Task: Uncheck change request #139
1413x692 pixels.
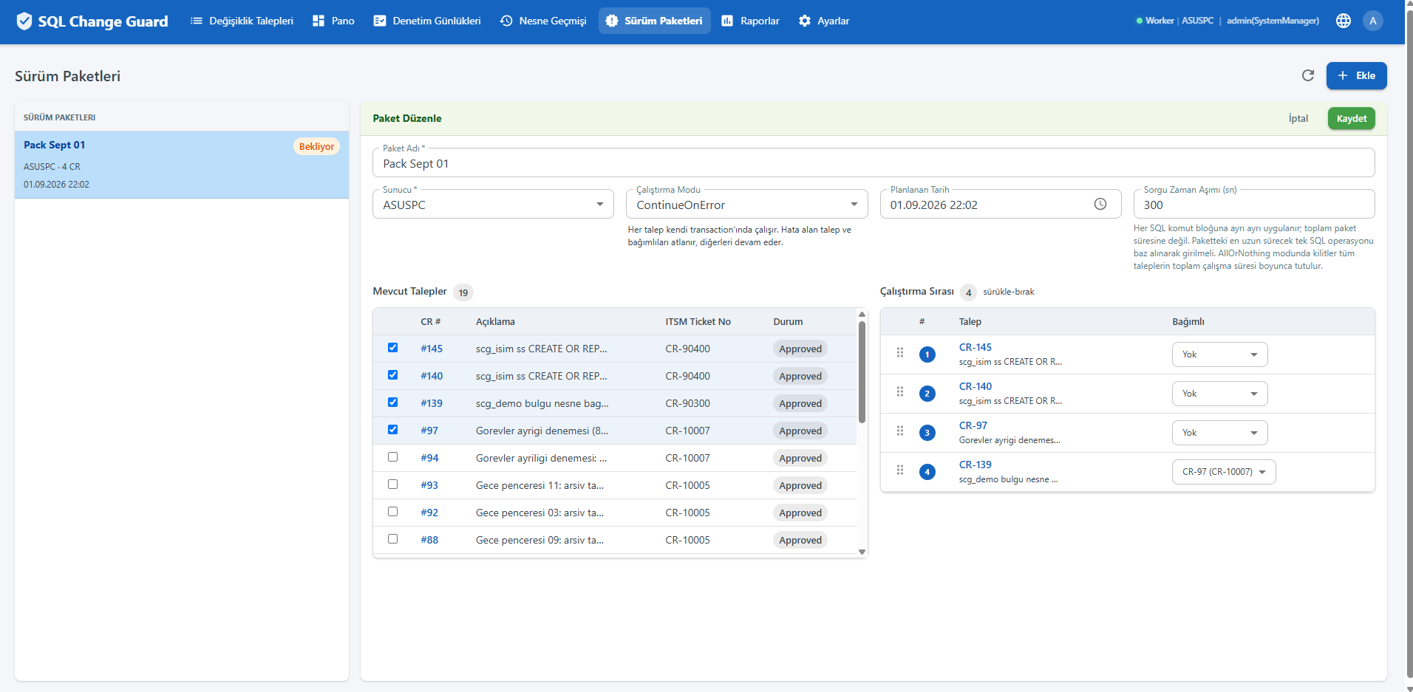Action: click(392, 402)
